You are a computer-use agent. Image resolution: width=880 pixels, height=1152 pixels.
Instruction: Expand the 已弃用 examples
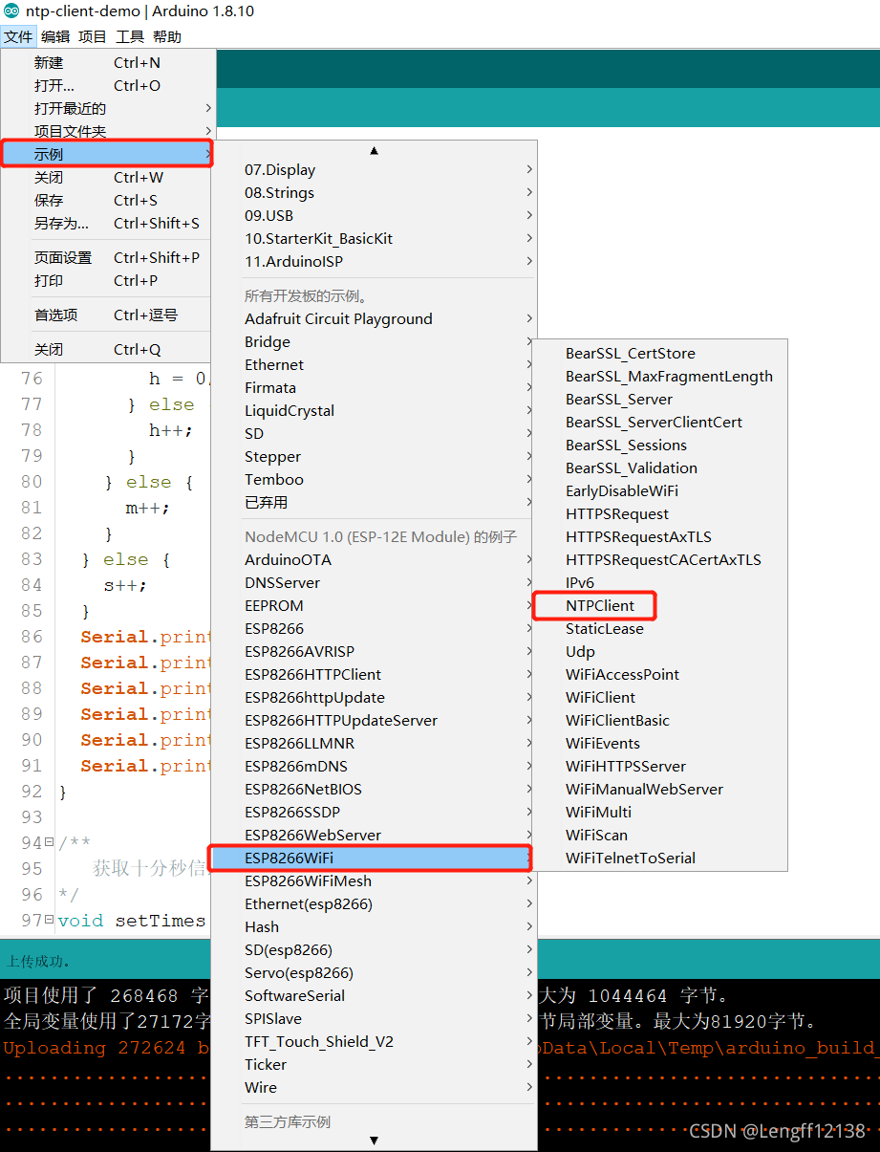coord(375,502)
